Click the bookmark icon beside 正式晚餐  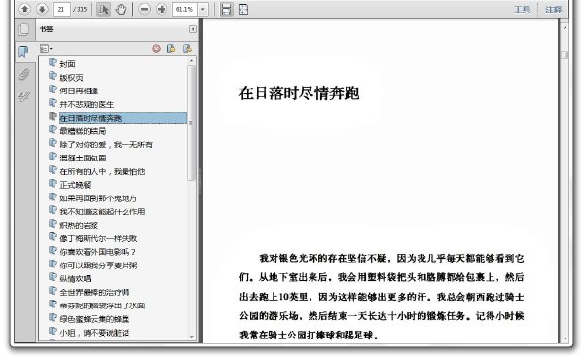pos(53,184)
